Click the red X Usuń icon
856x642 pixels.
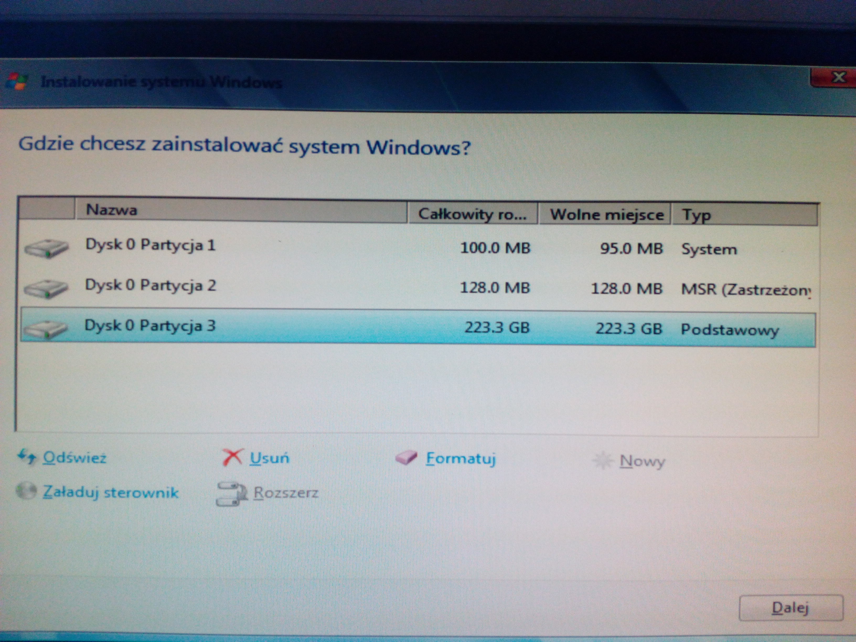coord(233,457)
